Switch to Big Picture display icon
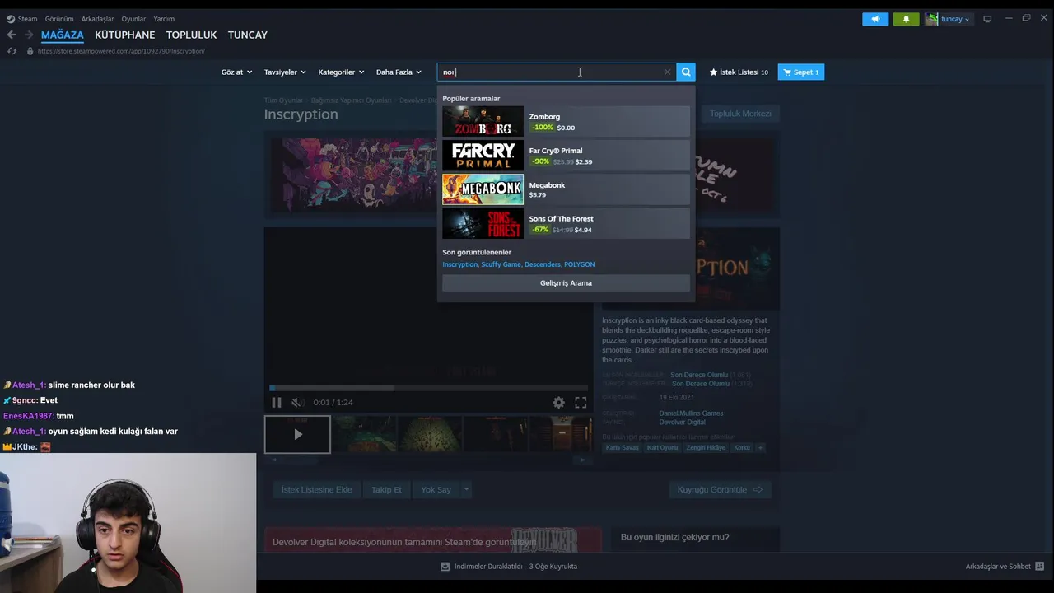This screenshot has width=1054, height=593. pyautogui.click(x=987, y=19)
